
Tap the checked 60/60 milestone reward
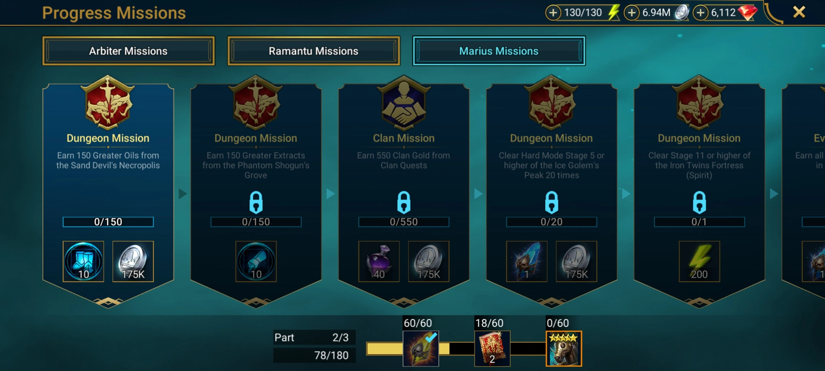coord(421,348)
